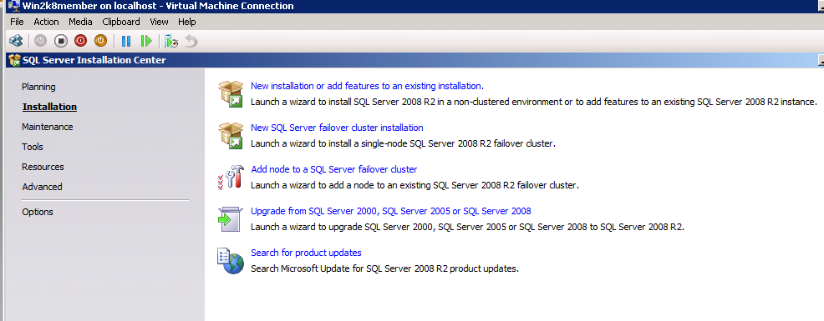
Task: Open the Advanced section
Action: (x=42, y=186)
